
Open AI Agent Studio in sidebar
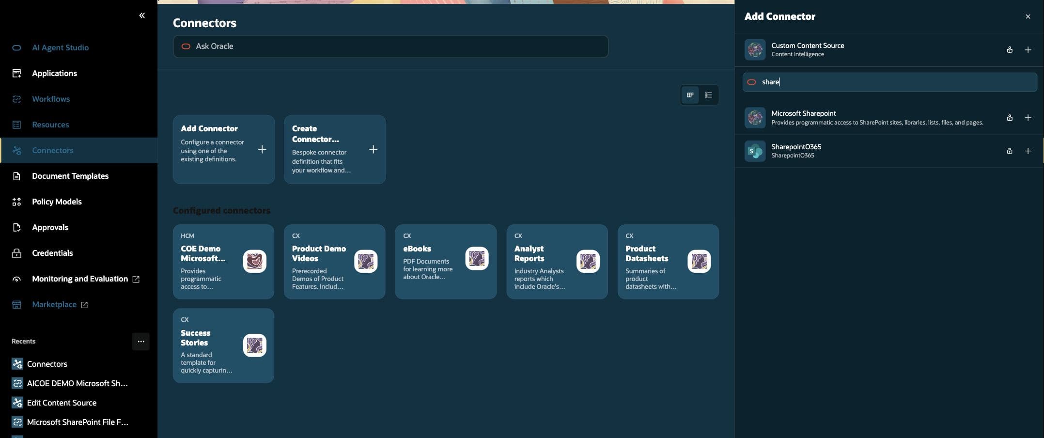[60, 47]
